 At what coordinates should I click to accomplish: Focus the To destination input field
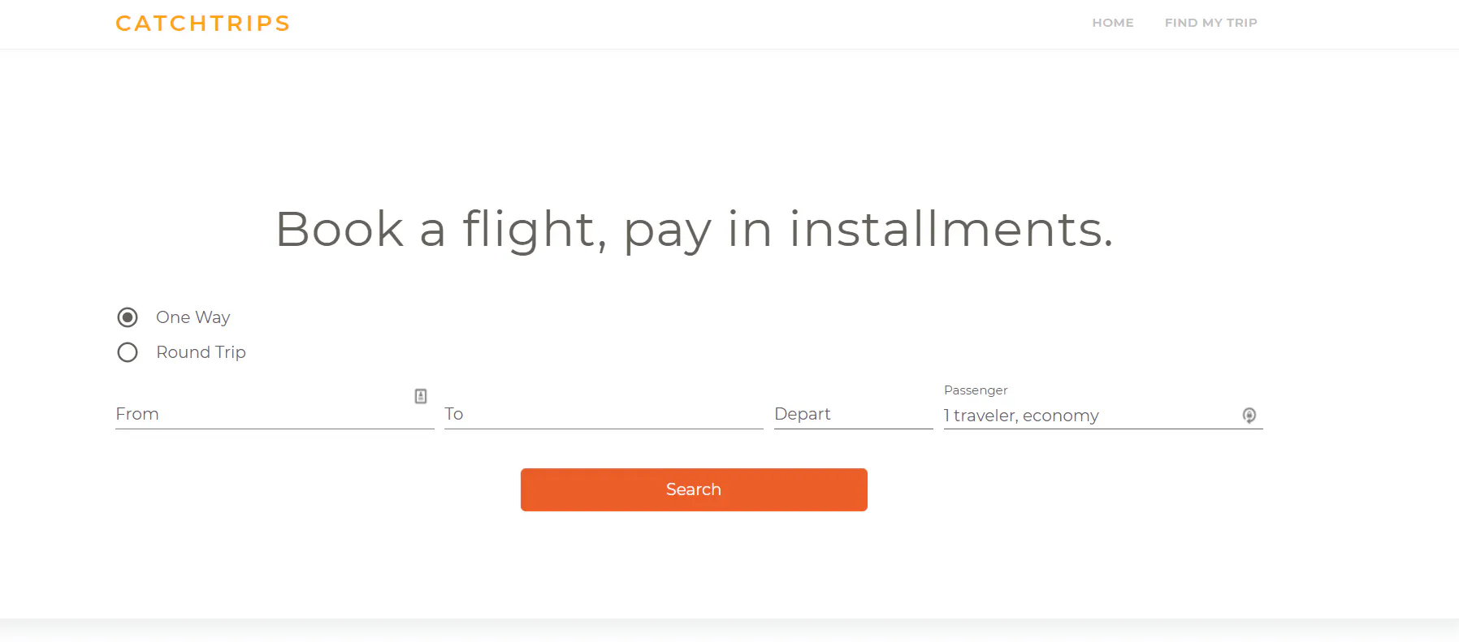[604, 414]
